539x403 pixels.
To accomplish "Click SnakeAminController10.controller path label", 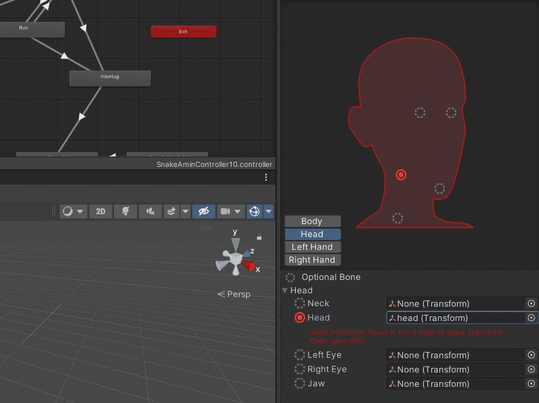I will pyautogui.click(x=214, y=165).
